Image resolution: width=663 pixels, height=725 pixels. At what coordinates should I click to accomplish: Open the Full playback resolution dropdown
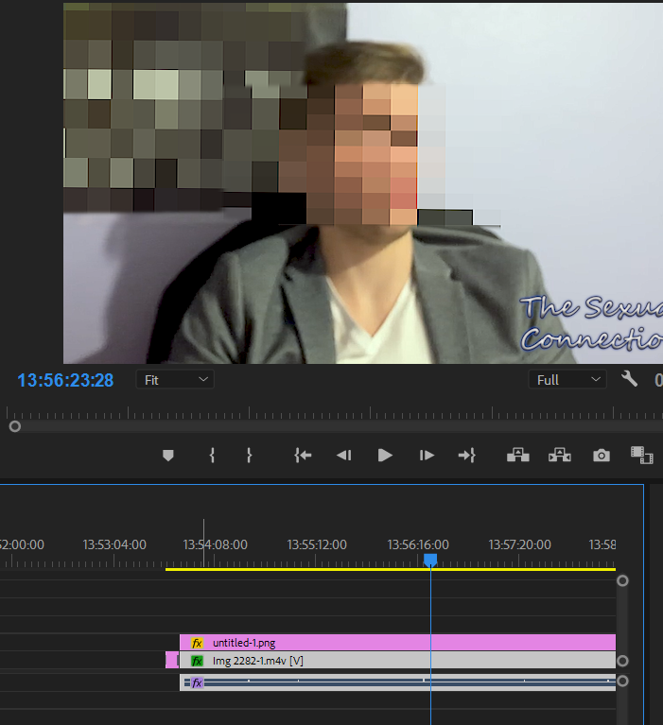click(567, 380)
